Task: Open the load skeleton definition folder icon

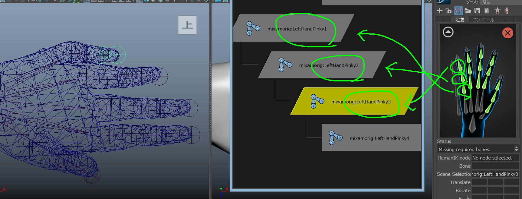Action: coord(468,11)
